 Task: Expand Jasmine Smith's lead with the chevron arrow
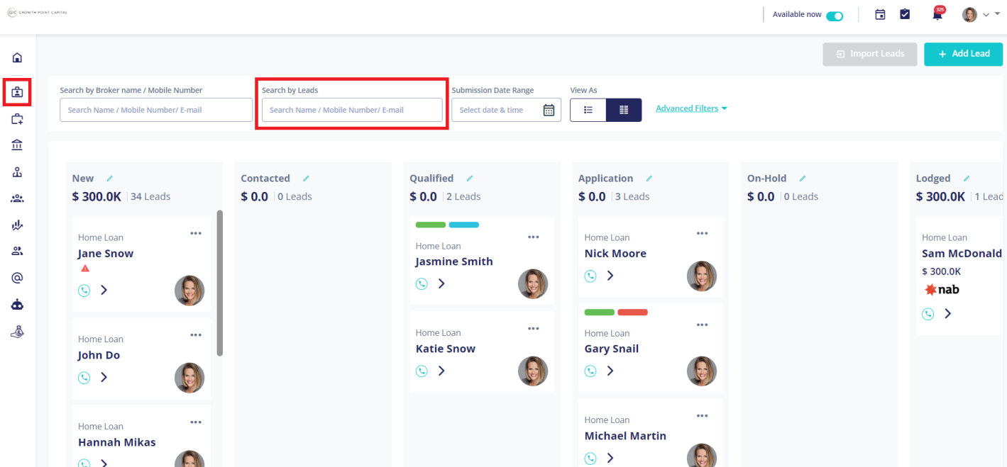point(441,283)
